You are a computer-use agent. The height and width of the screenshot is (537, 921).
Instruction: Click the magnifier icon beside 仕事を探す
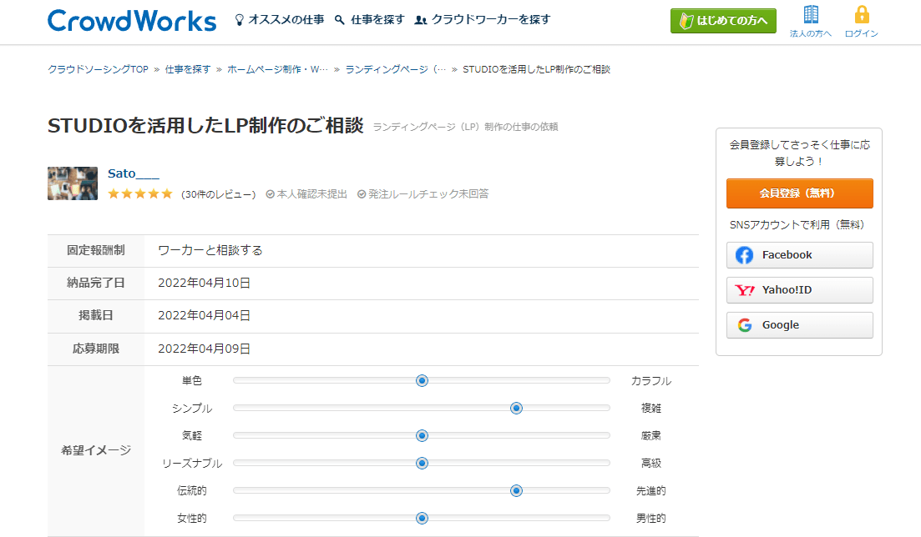[340, 19]
